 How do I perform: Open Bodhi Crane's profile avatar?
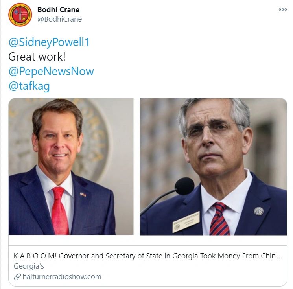tap(20, 15)
